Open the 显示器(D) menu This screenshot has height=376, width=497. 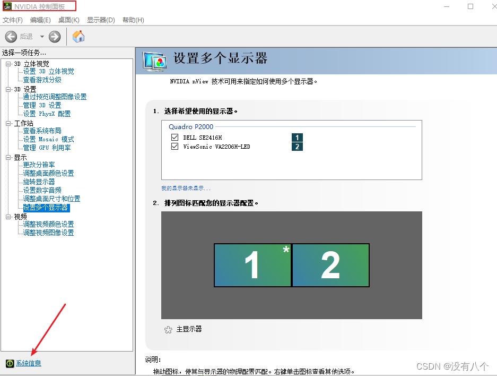pyautogui.click(x=101, y=20)
